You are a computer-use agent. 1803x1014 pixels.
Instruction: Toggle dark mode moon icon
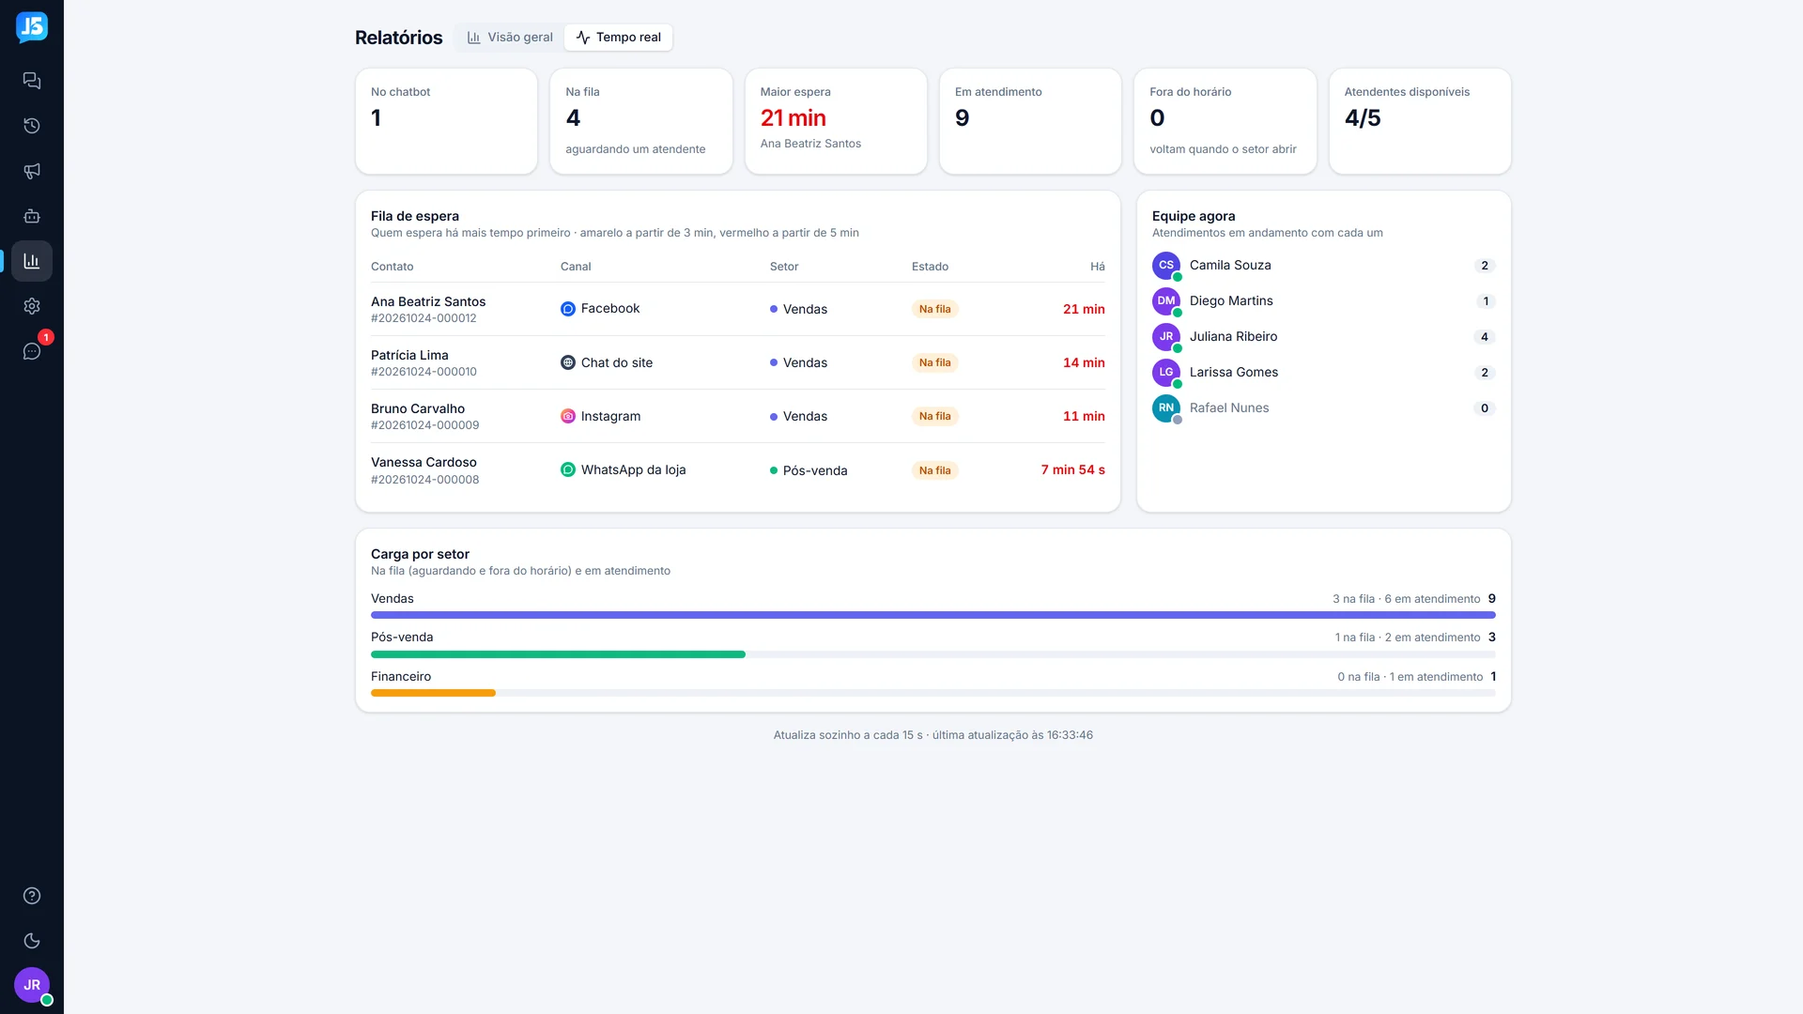coord(32,941)
